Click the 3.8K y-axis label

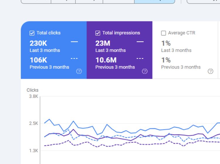pos(33,96)
